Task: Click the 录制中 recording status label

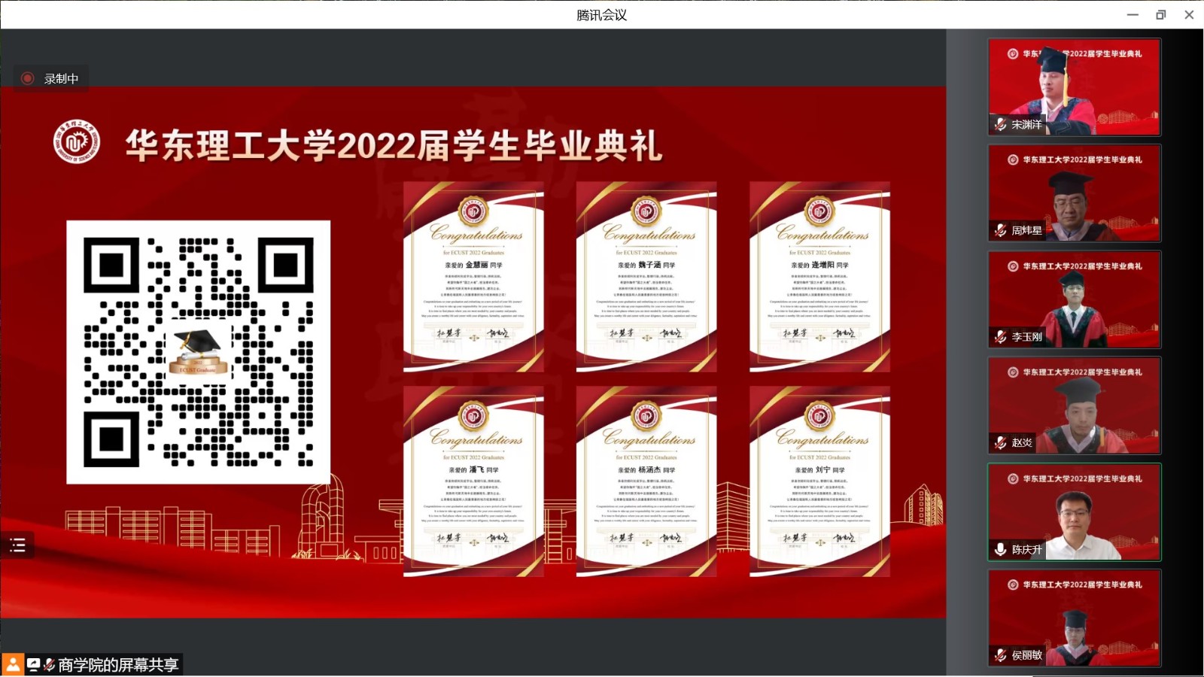Action: (61, 79)
